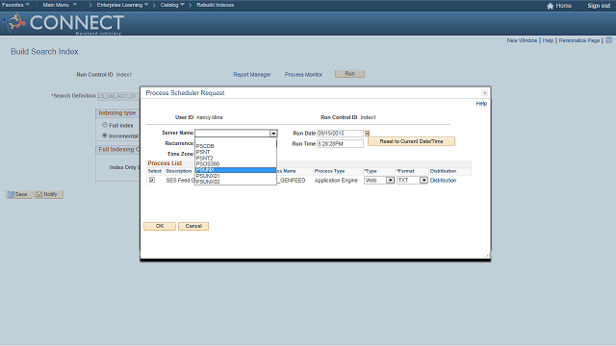Viewport: 616px width, 346px height.
Task: Click the Help link in page header
Action: [x=548, y=40]
